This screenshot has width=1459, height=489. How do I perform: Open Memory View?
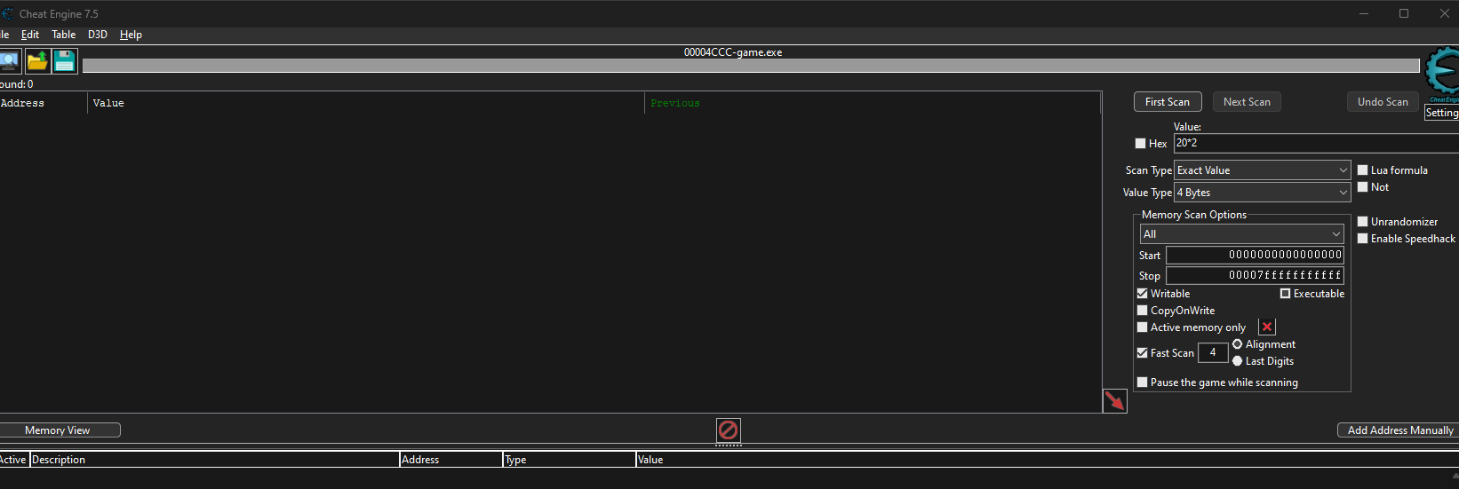[x=58, y=430]
